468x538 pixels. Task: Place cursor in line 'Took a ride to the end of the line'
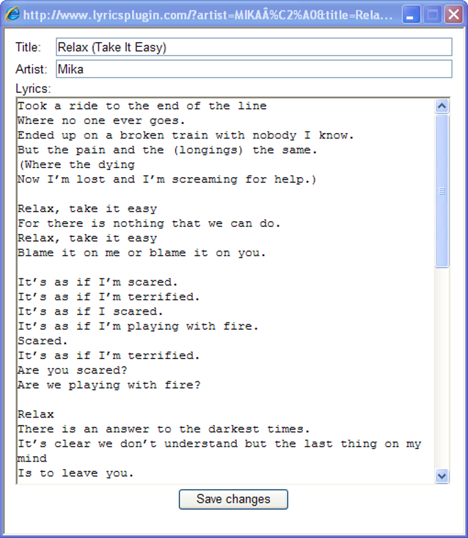point(142,106)
